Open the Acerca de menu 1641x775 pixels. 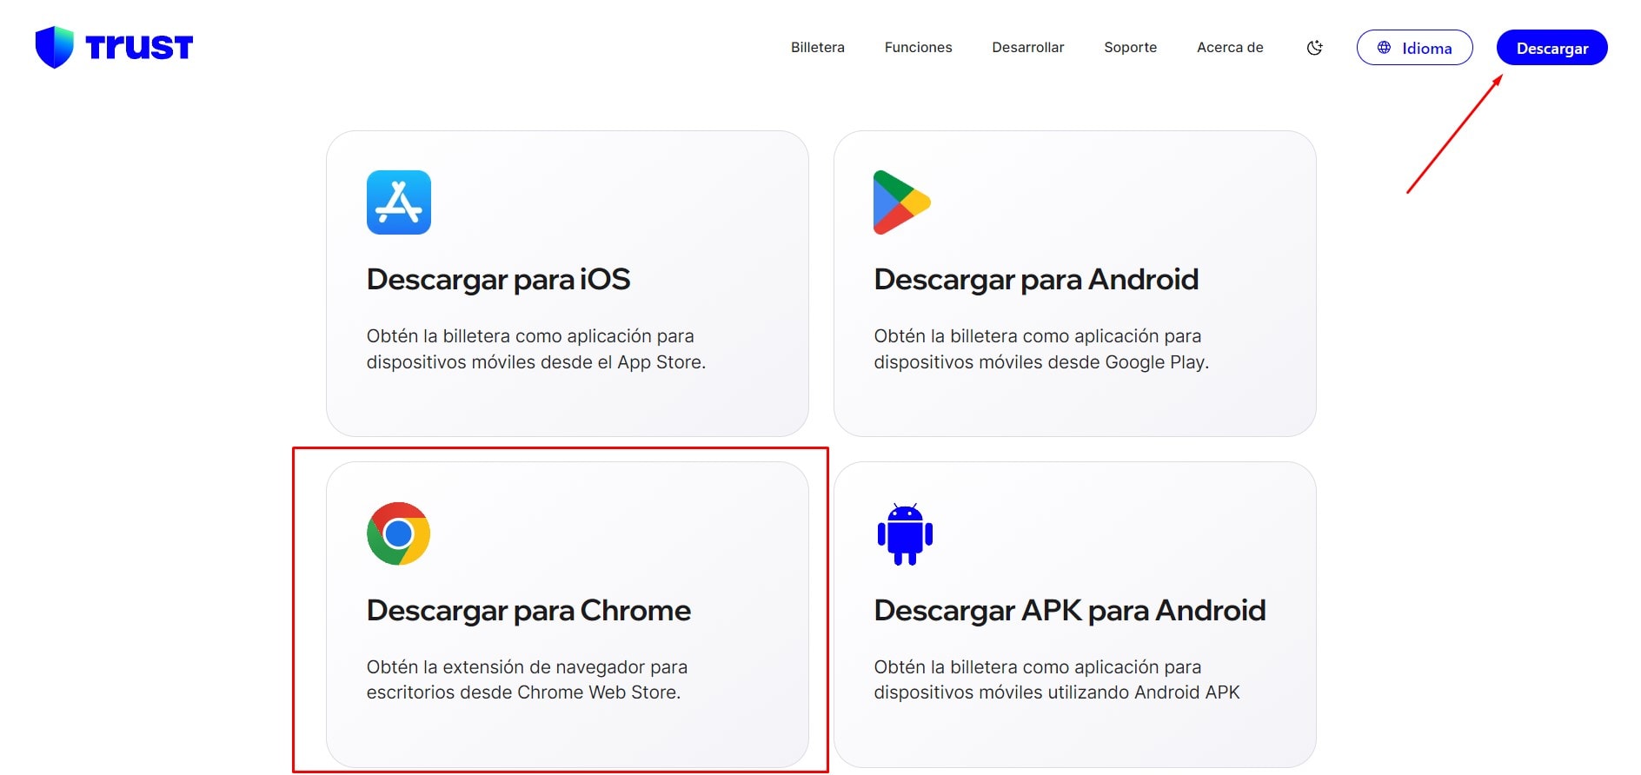point(1230,48)
